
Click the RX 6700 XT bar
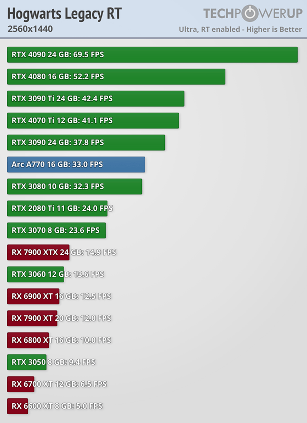click(x=21, y=385)
